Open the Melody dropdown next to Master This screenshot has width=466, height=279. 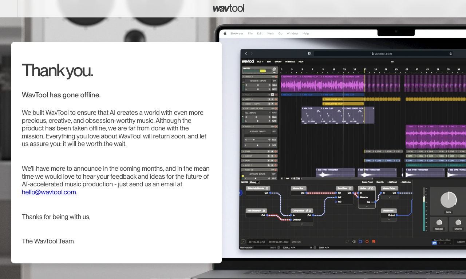click(x=254, y=182)
